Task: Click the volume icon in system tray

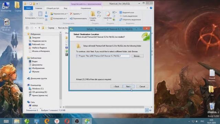Action: 197,121
